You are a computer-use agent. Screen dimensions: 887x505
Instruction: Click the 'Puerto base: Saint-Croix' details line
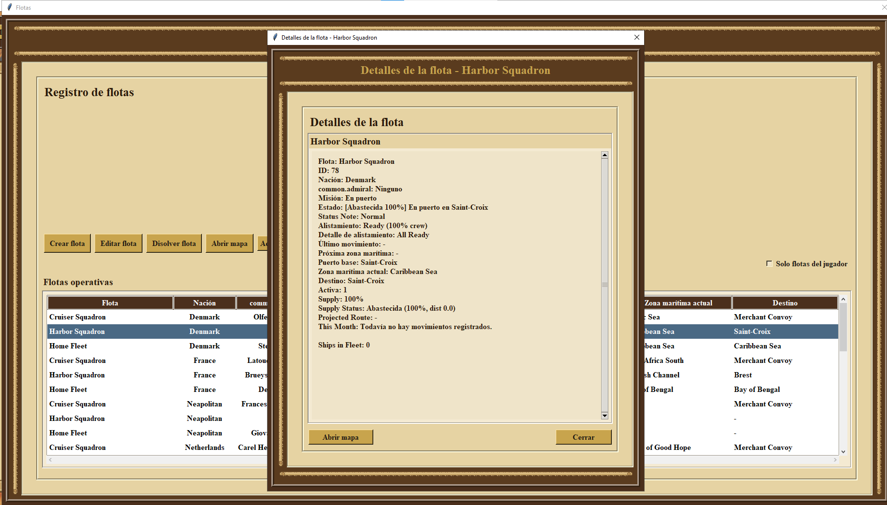[x=358, y=262]
